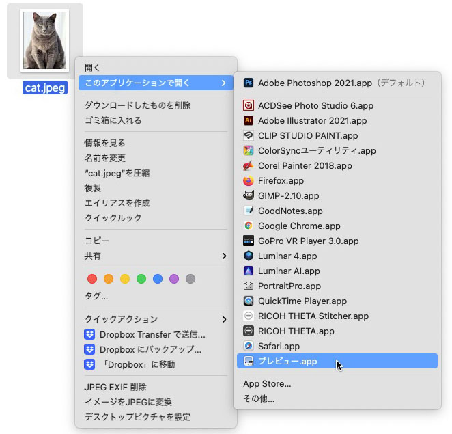Click the Preview app icon
The width and height of the screenshot is (452, 434).
click(249, 361)
